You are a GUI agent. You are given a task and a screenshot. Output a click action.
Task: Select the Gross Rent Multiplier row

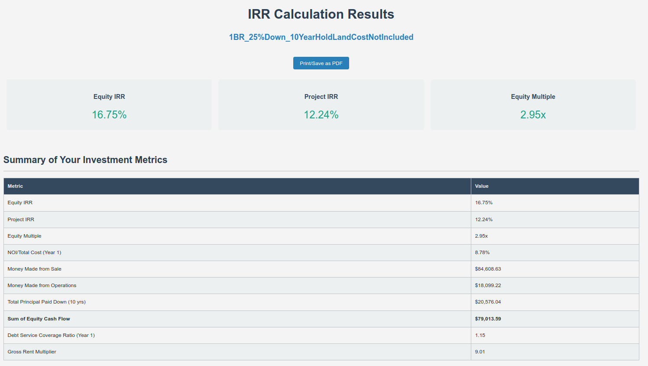(321, 352)
